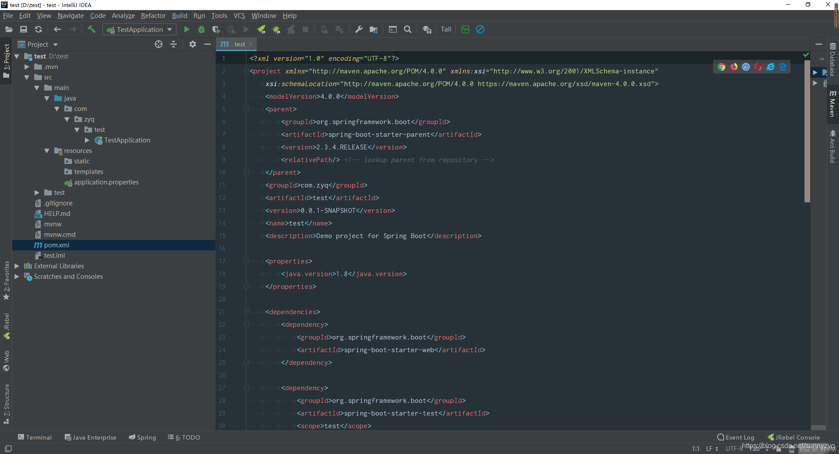This screenshot has width=839, height=454.
Task: Hide the Project panel with minus icon
Action: click(x=208, y=44)
